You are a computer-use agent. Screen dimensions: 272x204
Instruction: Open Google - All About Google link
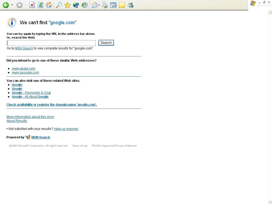(30, 97)
